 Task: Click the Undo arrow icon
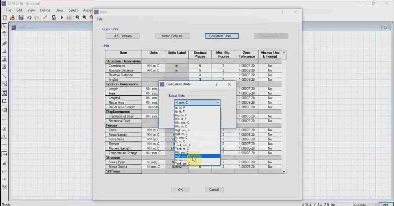(x=29, y=18)
